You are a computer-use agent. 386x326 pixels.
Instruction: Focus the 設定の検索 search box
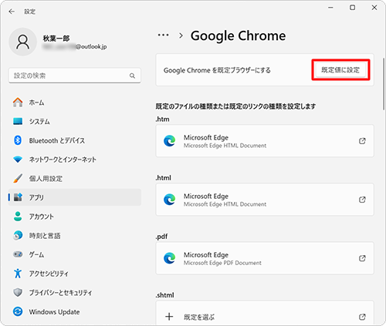click(x=75, y=76)
